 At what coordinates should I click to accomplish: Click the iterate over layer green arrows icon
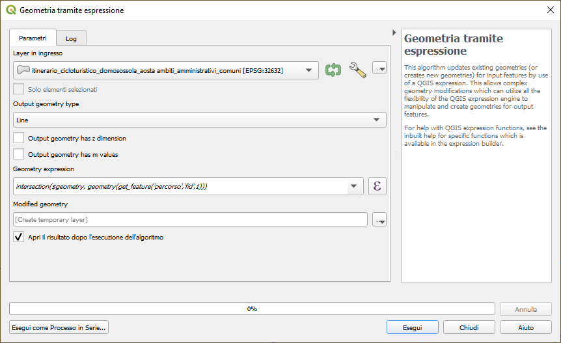tap(333, 70)
